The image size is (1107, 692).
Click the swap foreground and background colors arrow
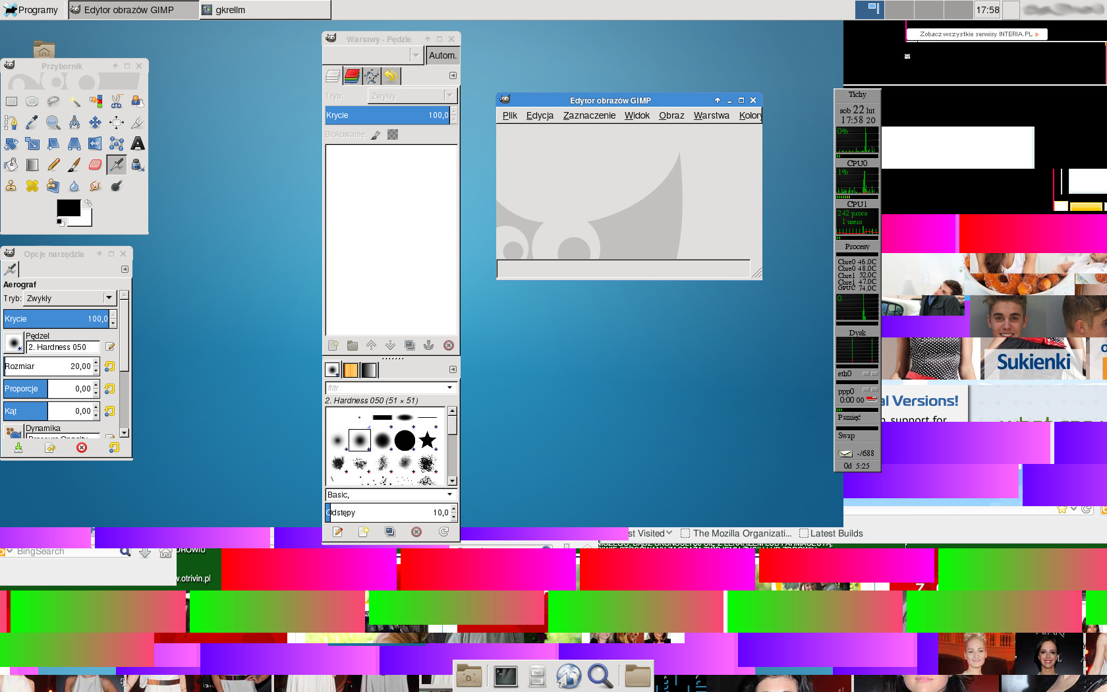[88, 204]
